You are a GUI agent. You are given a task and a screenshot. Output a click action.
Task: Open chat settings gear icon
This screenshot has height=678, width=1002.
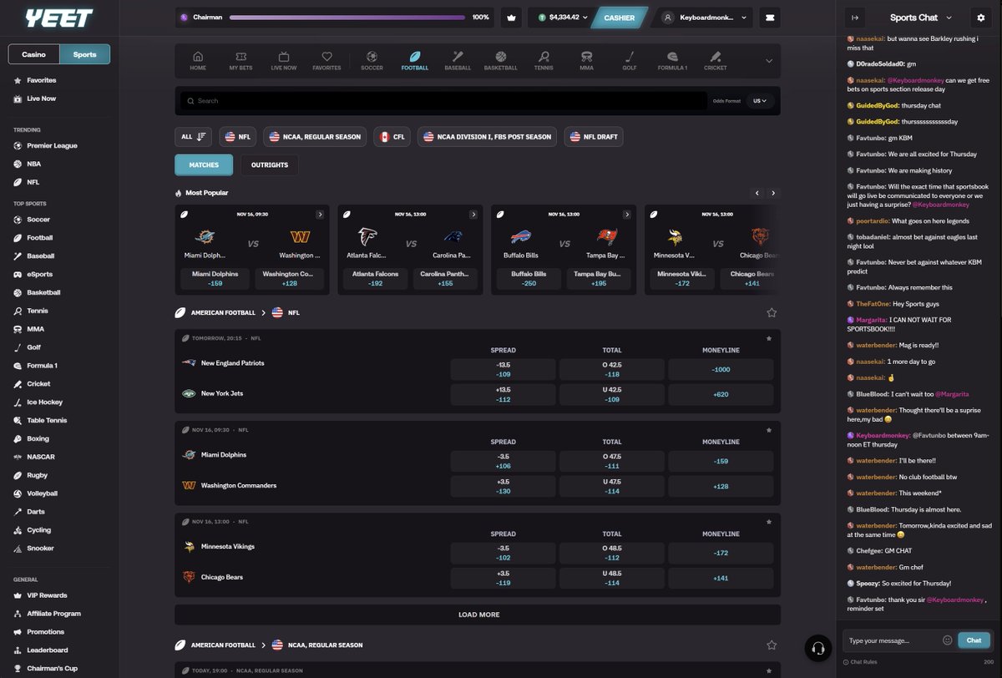pyautogui.click(x=980, y=17)
